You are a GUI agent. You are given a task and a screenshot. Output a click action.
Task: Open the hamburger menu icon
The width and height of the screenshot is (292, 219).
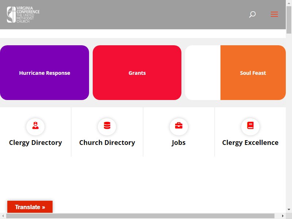(x=274, y=14)
